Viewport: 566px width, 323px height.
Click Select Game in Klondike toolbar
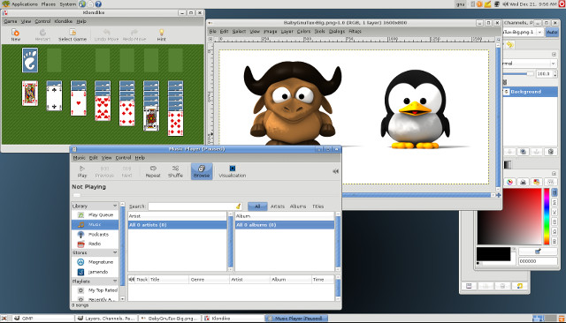pyautogui.click(x=73, y=35)
